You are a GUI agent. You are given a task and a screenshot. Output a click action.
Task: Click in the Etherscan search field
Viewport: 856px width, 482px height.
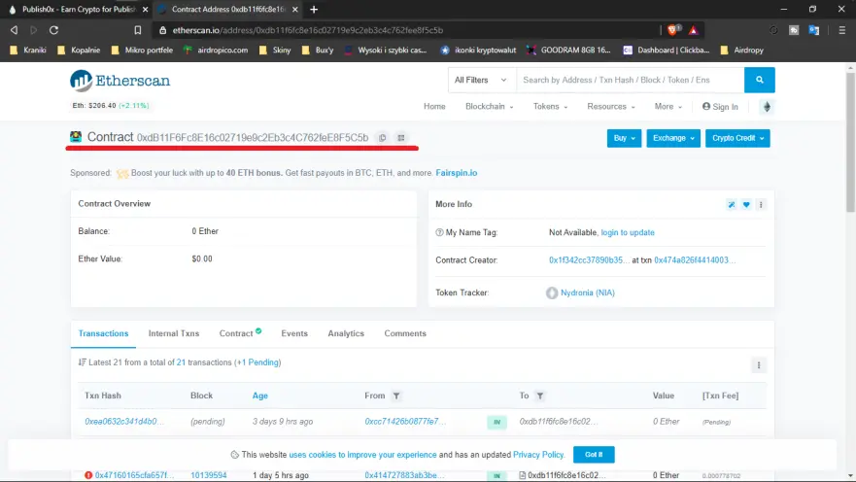(630, 80)
